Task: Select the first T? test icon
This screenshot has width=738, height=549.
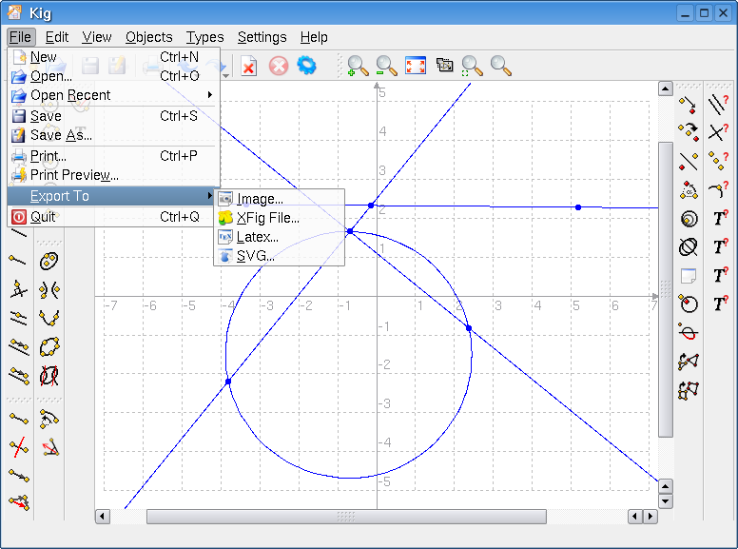Action: pos(720,219)
